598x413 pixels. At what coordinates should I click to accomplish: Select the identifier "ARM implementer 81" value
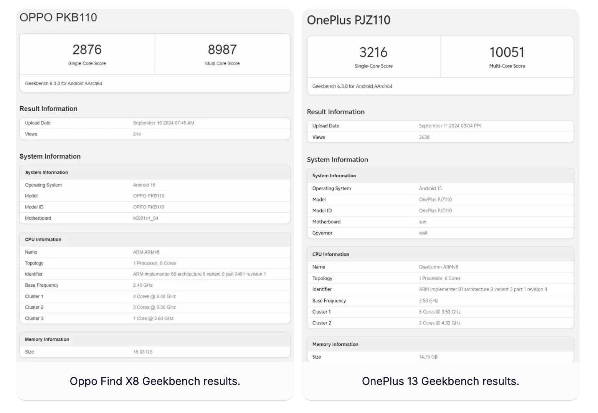pyautogui.click(x=483, y=289)
